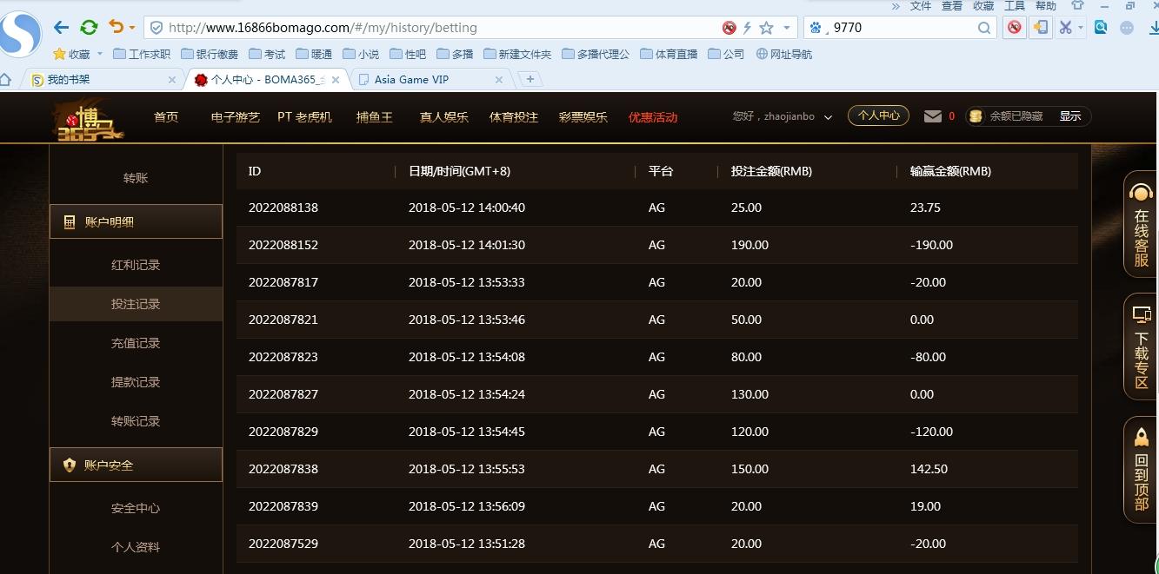Screen dimensions: 1159x574
Task: Open the dropdown beside the orange undo arrow
Action: point(131,28)
